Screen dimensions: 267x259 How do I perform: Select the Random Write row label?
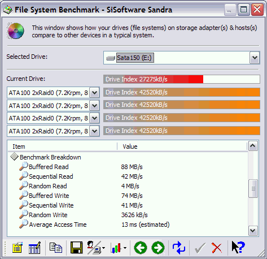tap(48, 215)
